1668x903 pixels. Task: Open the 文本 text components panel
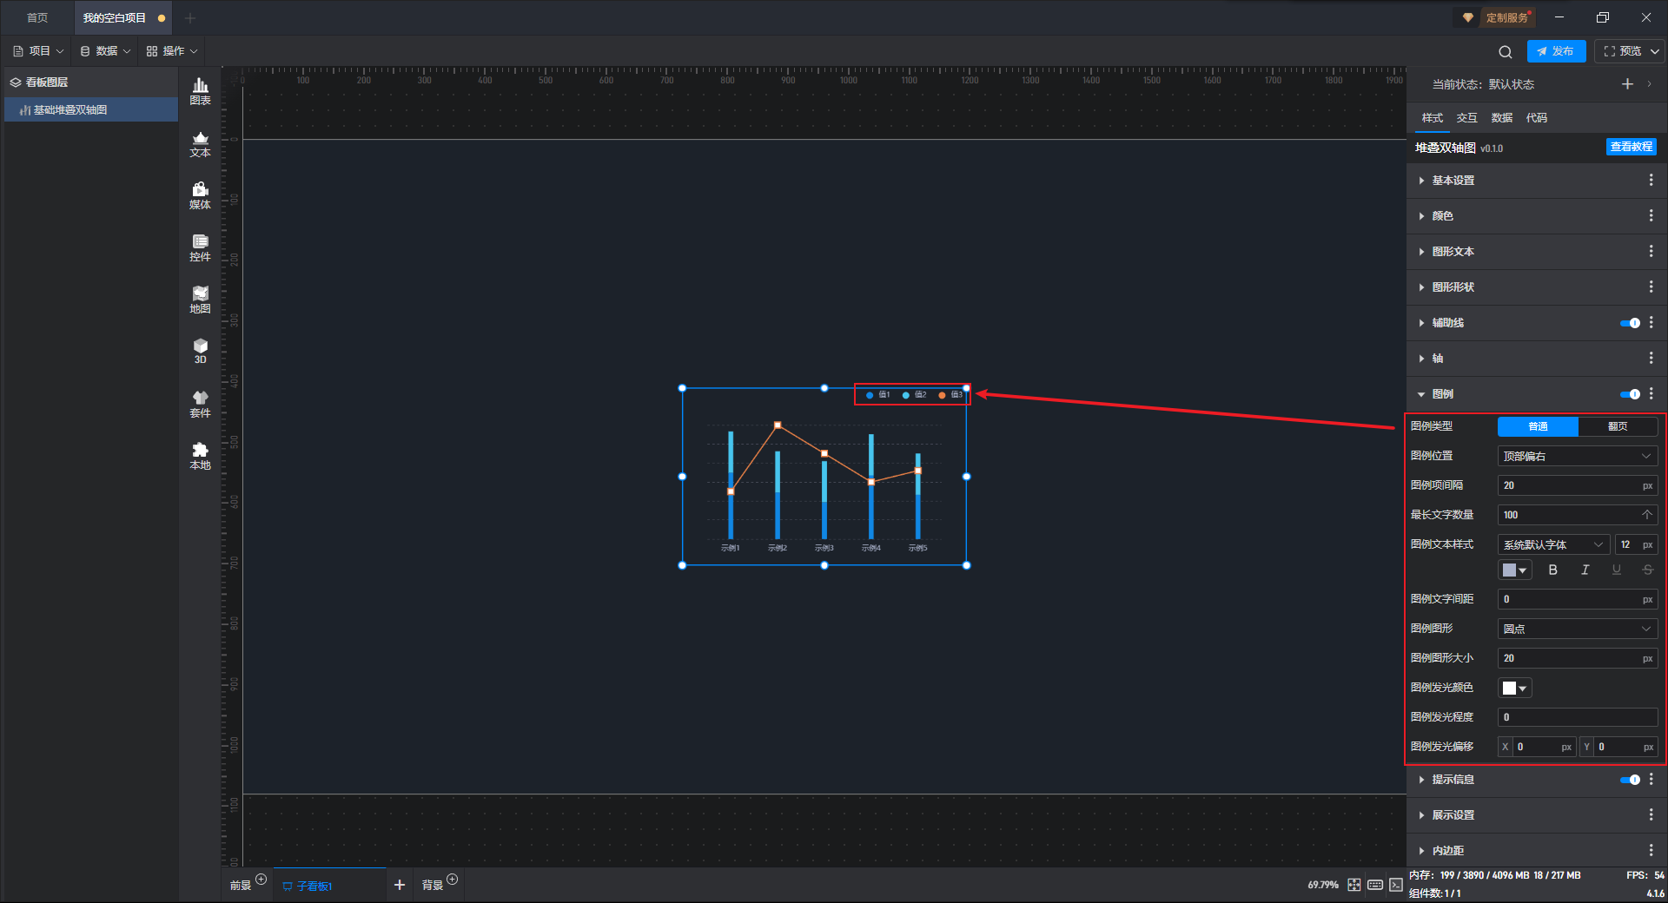coord(200,144)
